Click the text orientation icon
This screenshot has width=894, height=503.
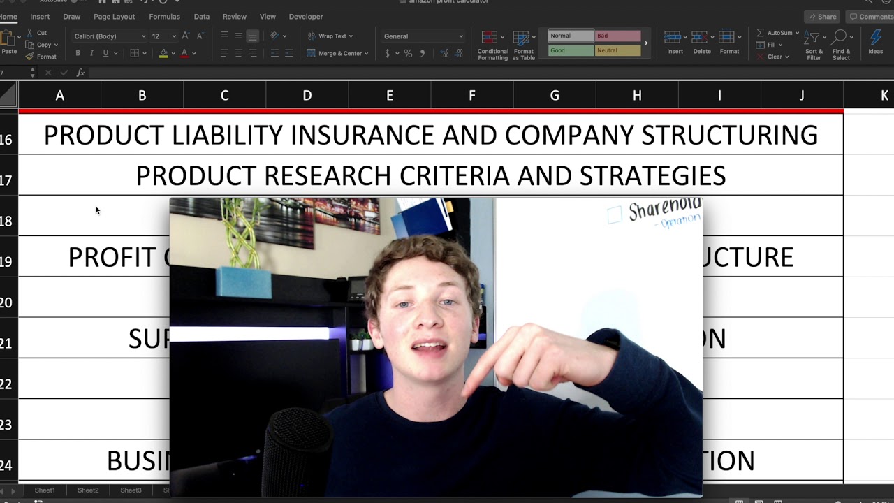275,36
